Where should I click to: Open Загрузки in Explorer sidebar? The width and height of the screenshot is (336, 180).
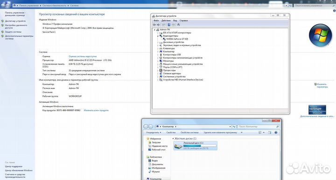156,142
